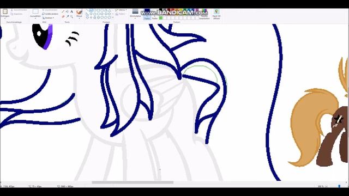Select the Down arrow shape
The height and width of the screenshot is (196, 349).
click(87, 17)
